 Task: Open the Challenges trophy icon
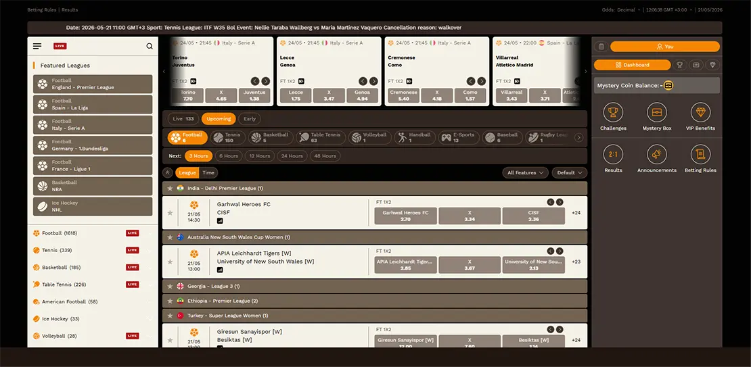pyautogui.click(x=613, y=112)
